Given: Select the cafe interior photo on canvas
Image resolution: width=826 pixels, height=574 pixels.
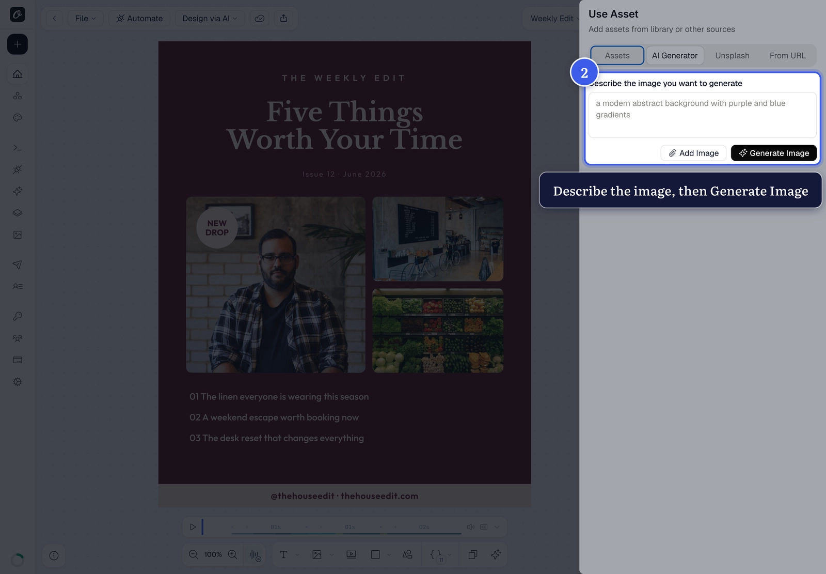Looking at the screenshot, I should click(x=438, y=239).
